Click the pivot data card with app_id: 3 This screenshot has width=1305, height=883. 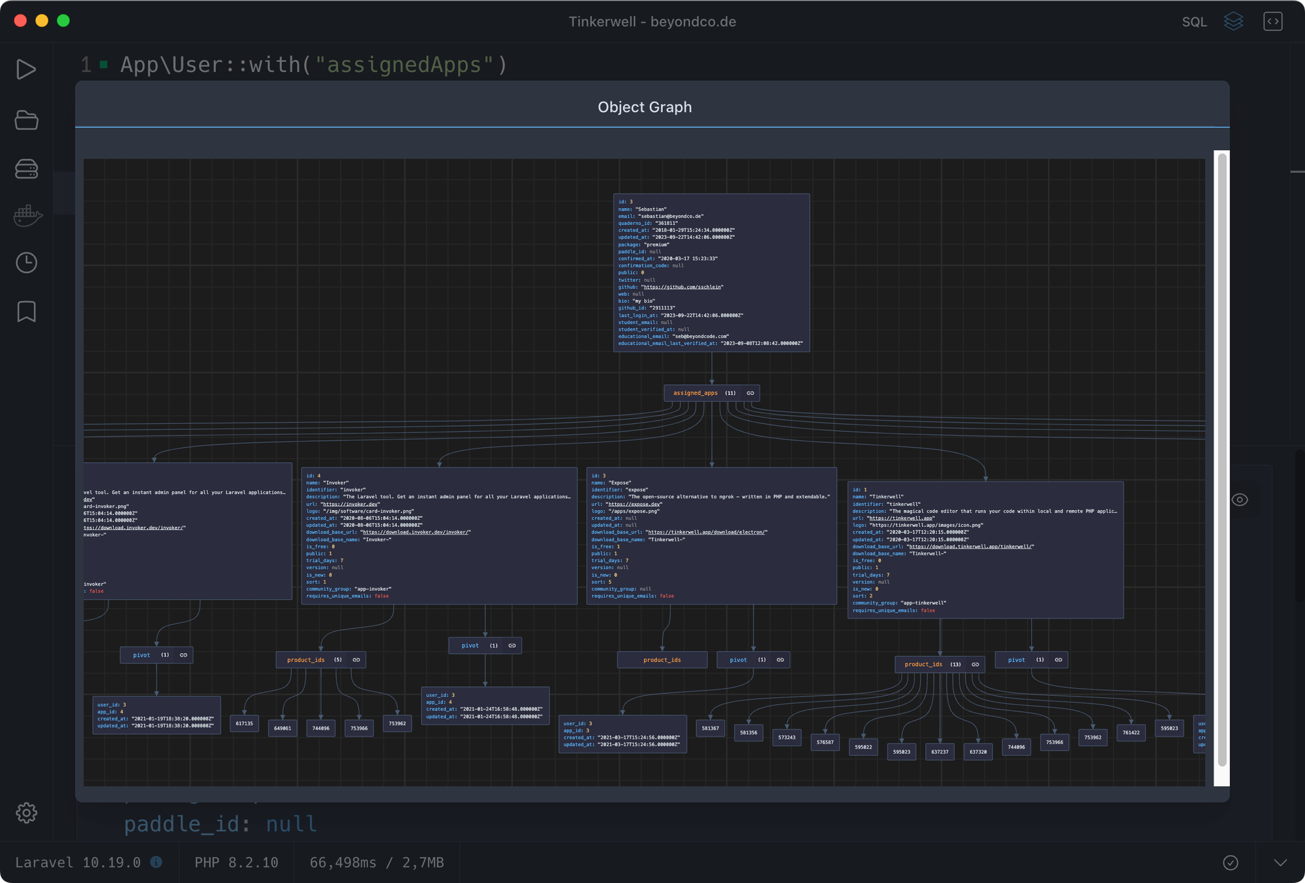(622, 734)
